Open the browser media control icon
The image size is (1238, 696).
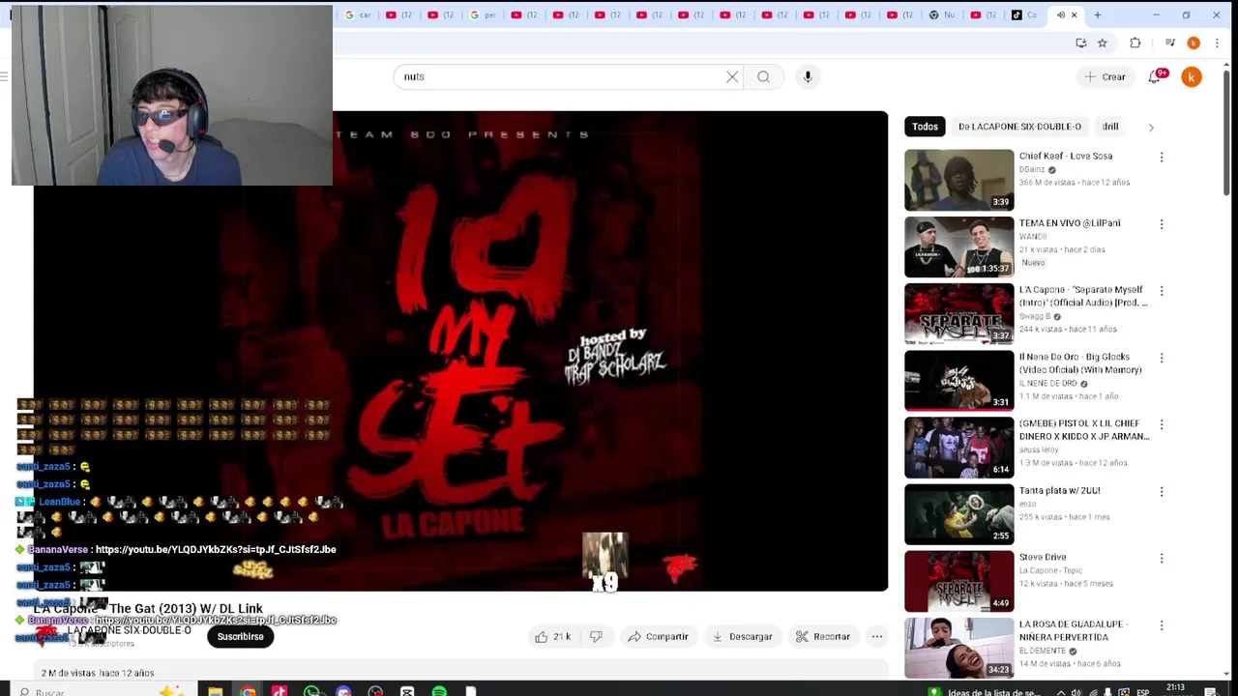1169,43
